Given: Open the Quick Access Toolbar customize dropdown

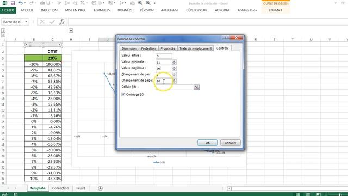Looking at the screenshot, I should [x=154, y=3].
